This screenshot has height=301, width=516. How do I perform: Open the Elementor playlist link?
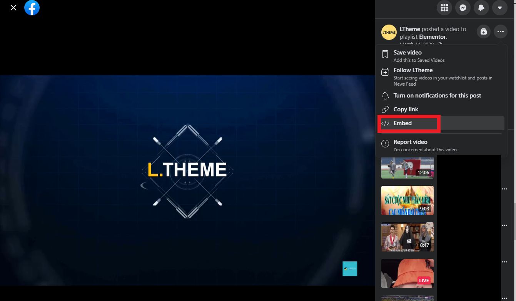click(x=432, y=37)
